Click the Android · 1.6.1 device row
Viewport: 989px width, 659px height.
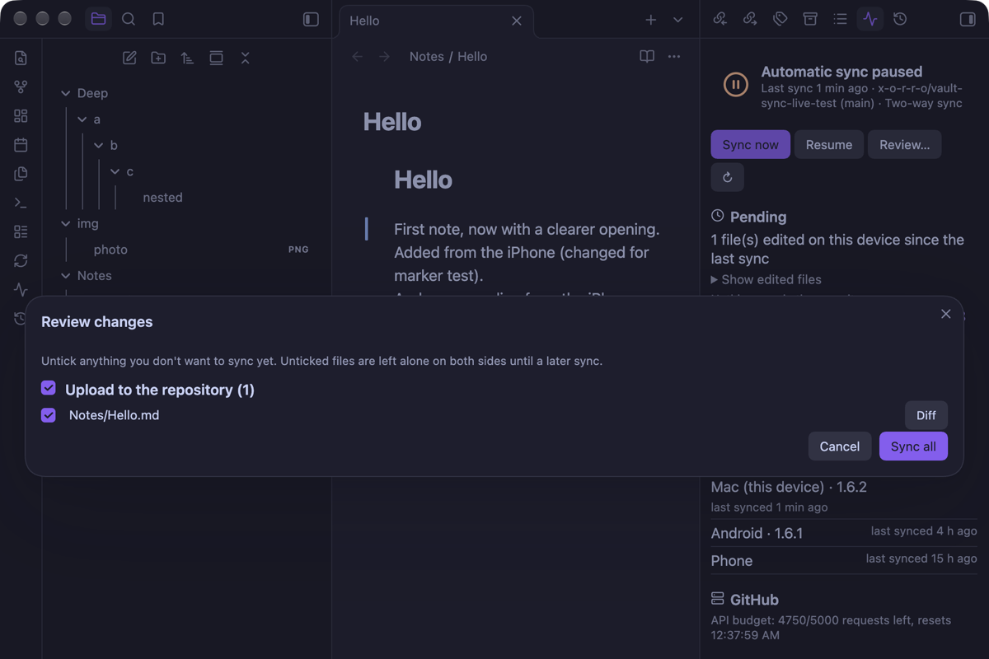click(x=844, y=533)
